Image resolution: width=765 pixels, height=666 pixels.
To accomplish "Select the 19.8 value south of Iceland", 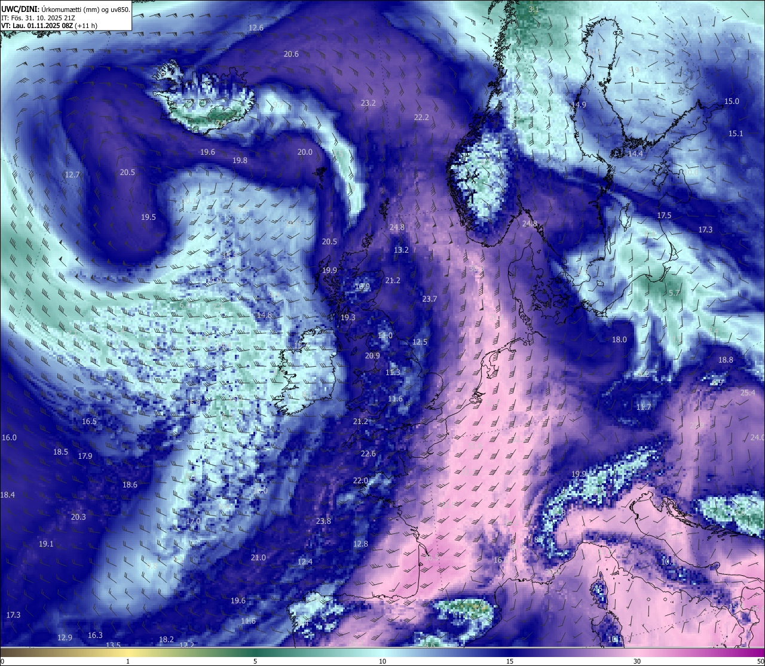I will pyautogui.click(x=240, y=161).
